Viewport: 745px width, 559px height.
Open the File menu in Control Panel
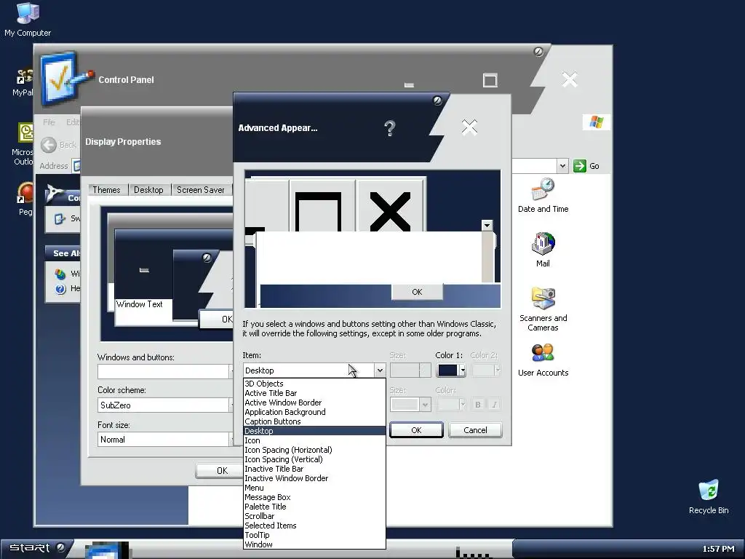coord(49,122)
